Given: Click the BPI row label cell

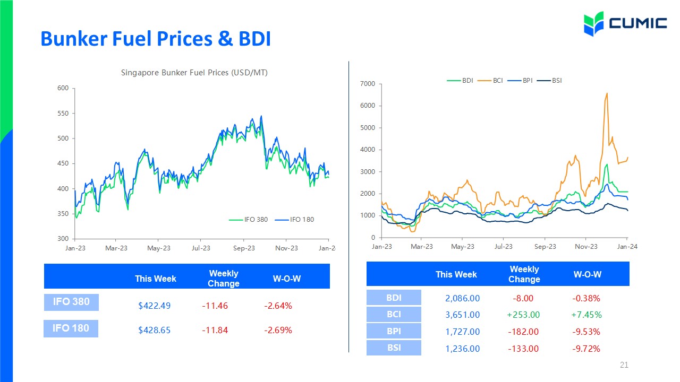Looking at the screenshot, I should coord(394,331).
